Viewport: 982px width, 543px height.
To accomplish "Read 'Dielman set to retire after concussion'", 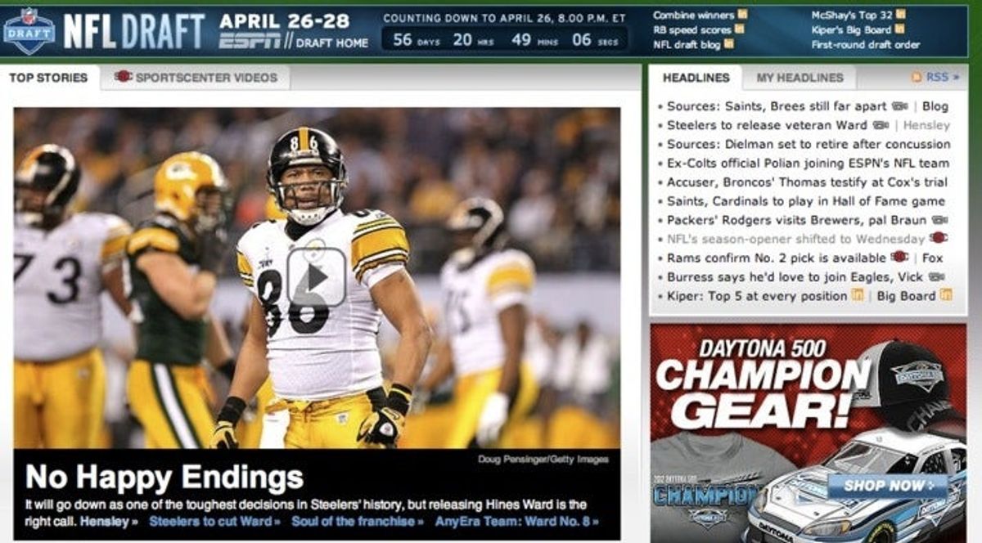I will (x=809, y=144).
